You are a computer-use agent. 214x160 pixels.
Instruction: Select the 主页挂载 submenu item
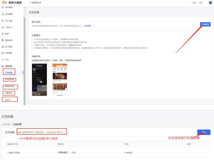click(9, 73)
